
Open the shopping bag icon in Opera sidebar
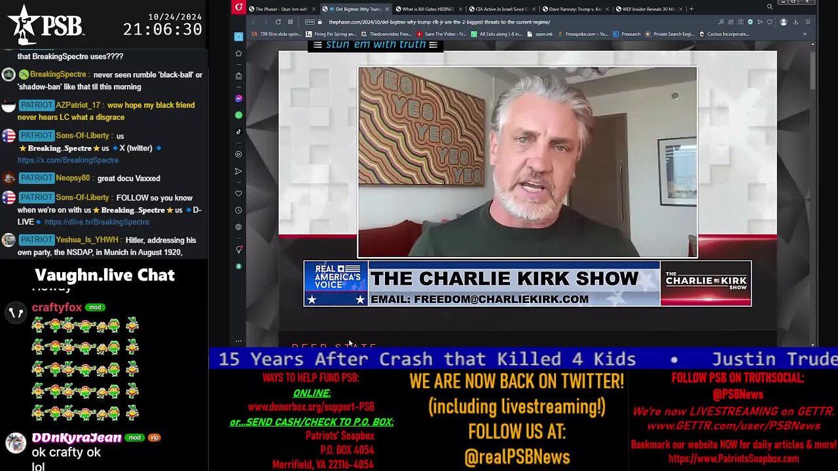point(238,76)
